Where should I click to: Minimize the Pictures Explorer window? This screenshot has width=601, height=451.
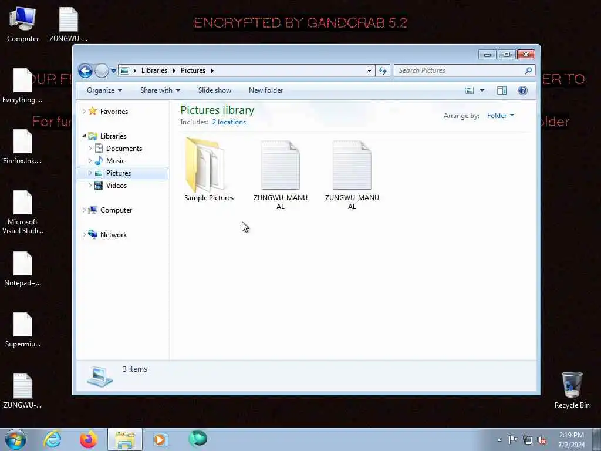pos(487,55)
